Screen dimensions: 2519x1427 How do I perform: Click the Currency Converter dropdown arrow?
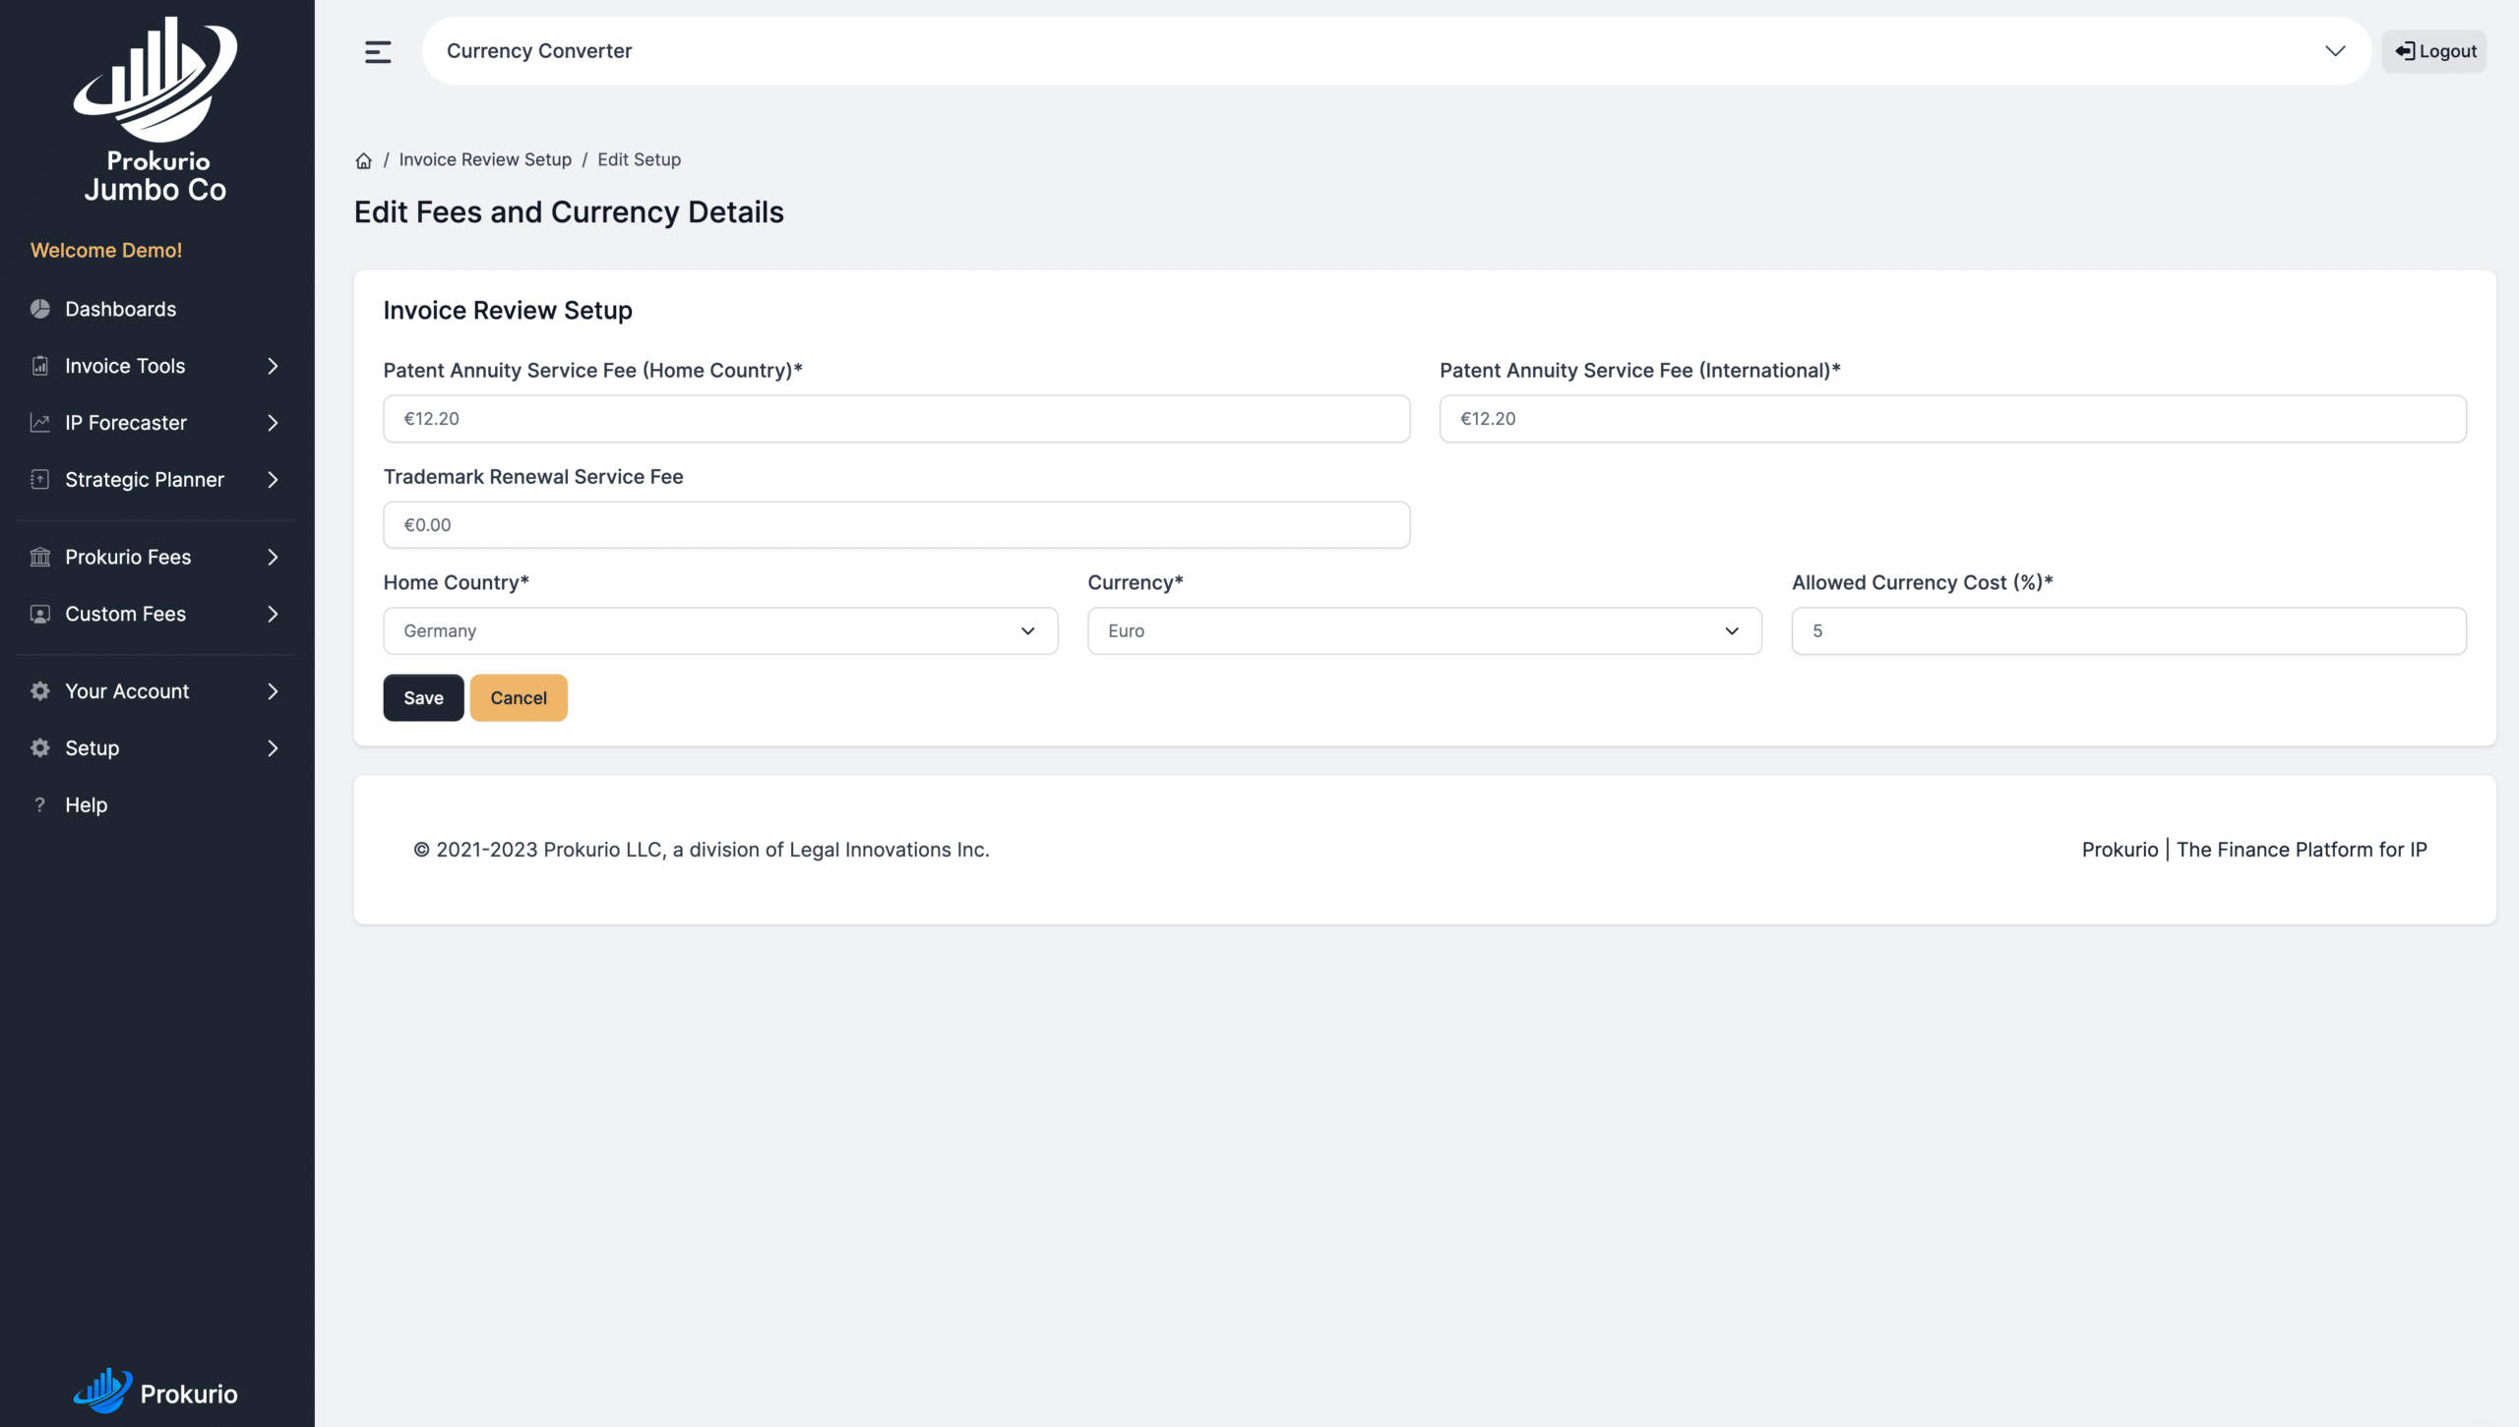click(x=2336, y=50)
